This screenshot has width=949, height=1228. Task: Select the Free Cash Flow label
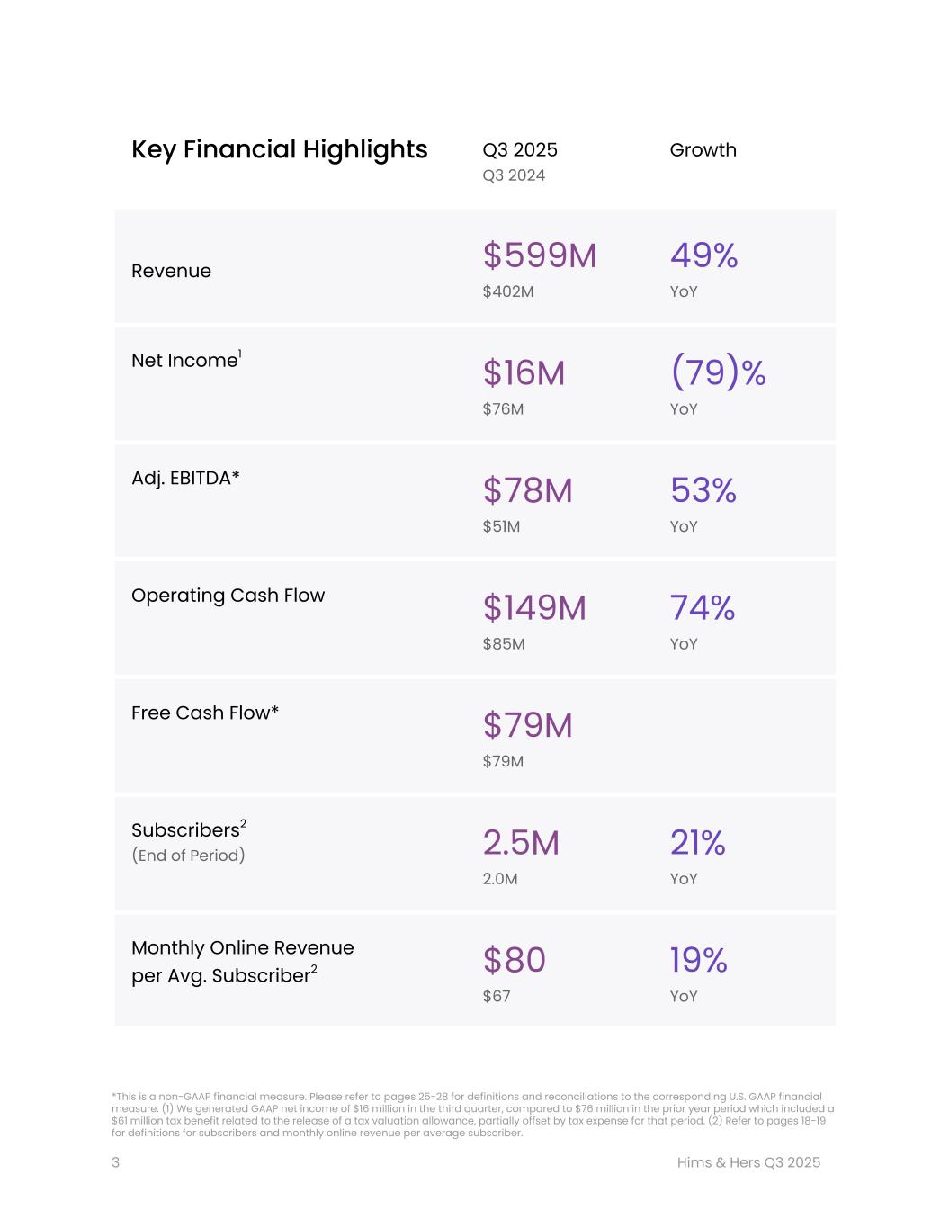(x=205, y=713)
